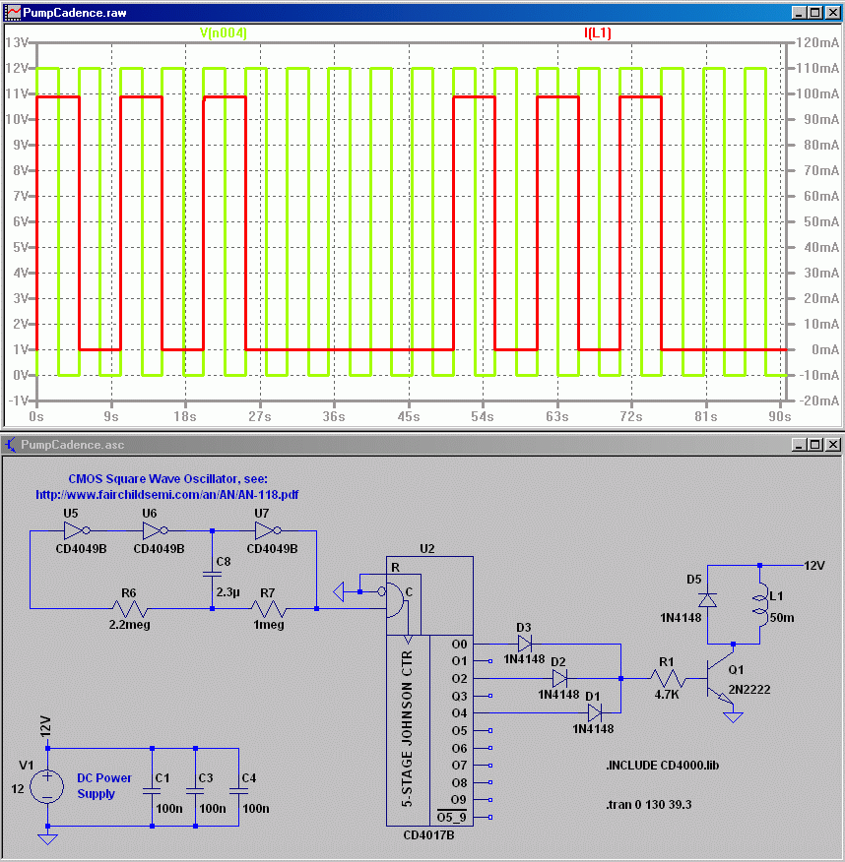Click the V(n004) trace label

click(223, 33)
